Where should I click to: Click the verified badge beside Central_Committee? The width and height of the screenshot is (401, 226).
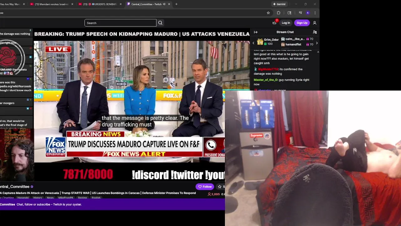coord(32,187)
